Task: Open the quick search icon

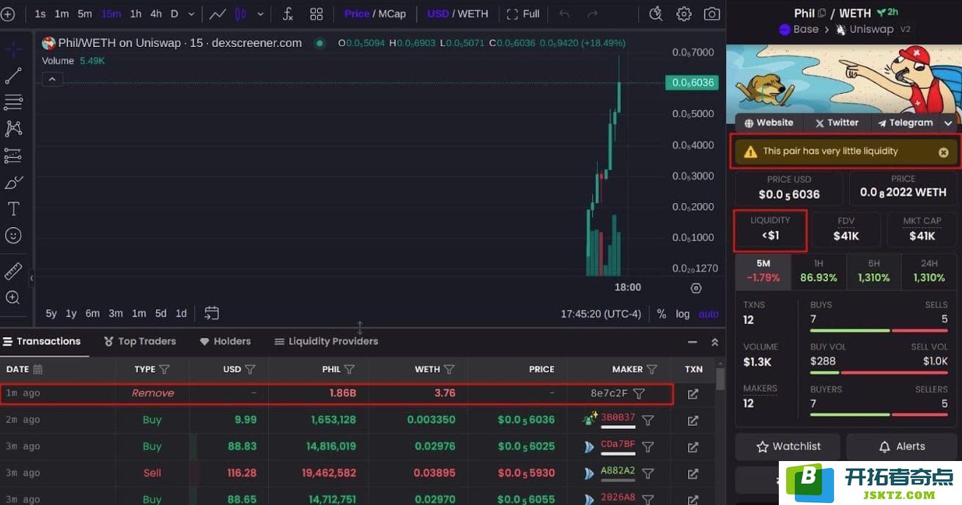Action: (656, 14)
